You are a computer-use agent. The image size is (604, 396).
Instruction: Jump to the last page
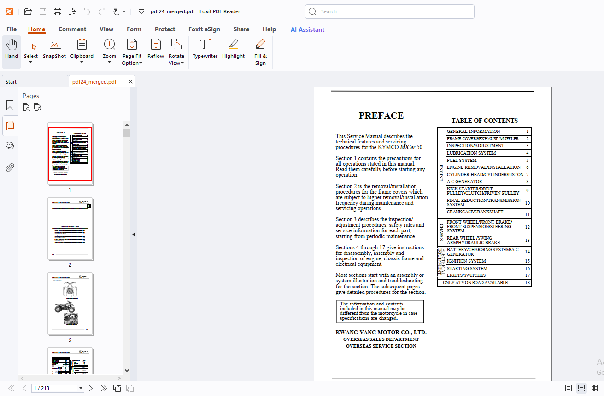pos(104,388)
